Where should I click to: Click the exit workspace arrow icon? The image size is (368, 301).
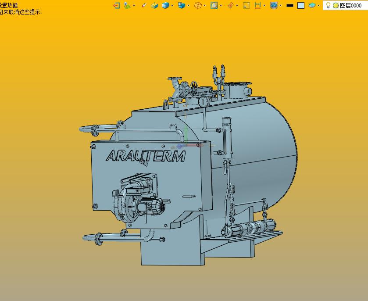pyautogui.click(x=116, y=5)
